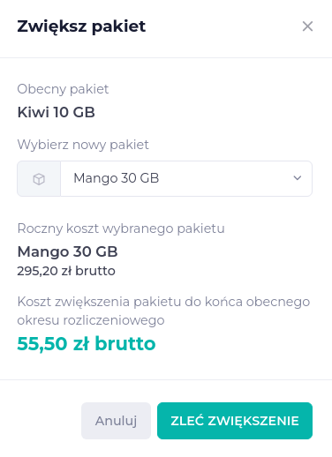Click the green 55,50 zł brutto amount

click(87, 343)
